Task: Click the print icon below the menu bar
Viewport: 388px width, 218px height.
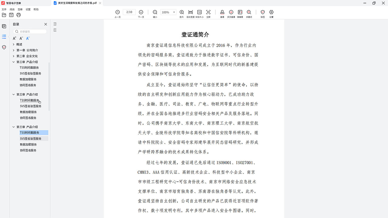Action: (x=18, y=15)
